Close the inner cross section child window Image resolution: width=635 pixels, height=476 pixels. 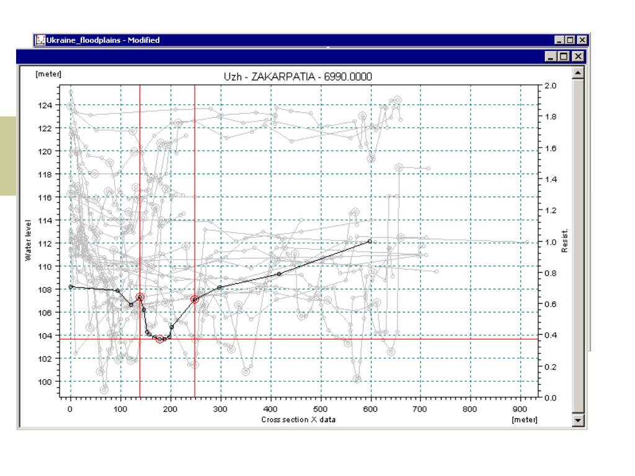tap(579, 56)
